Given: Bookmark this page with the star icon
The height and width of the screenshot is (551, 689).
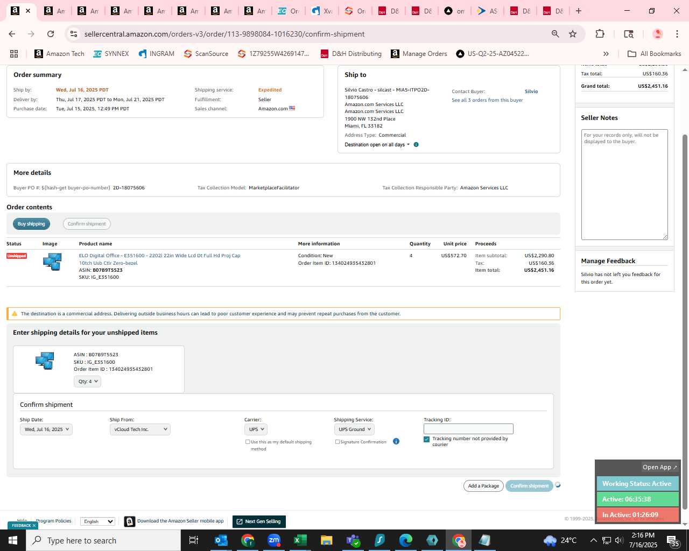Looking at the screenshot, I should pos(573,34).
